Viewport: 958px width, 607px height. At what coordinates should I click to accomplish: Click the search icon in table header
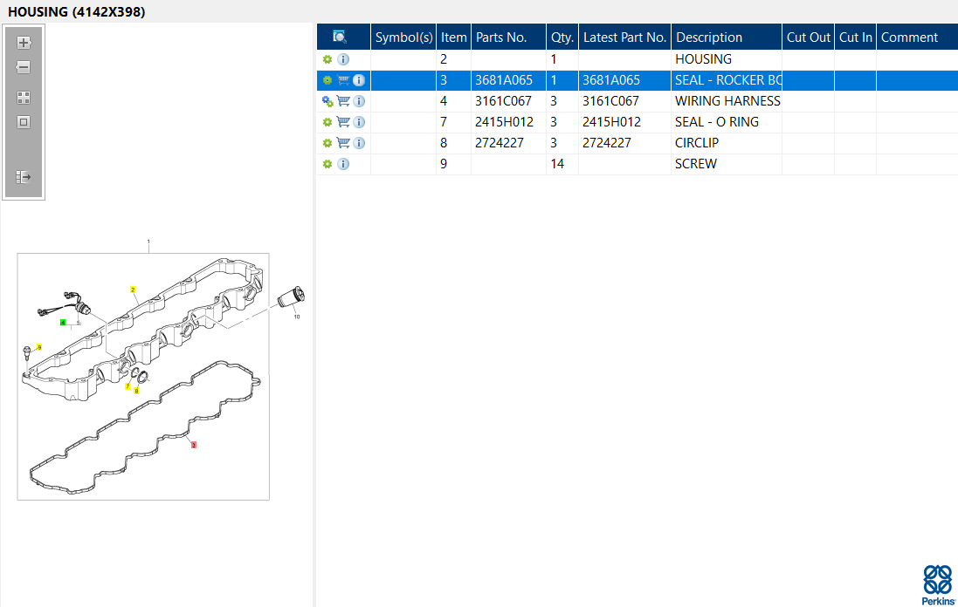click(340, 37)
